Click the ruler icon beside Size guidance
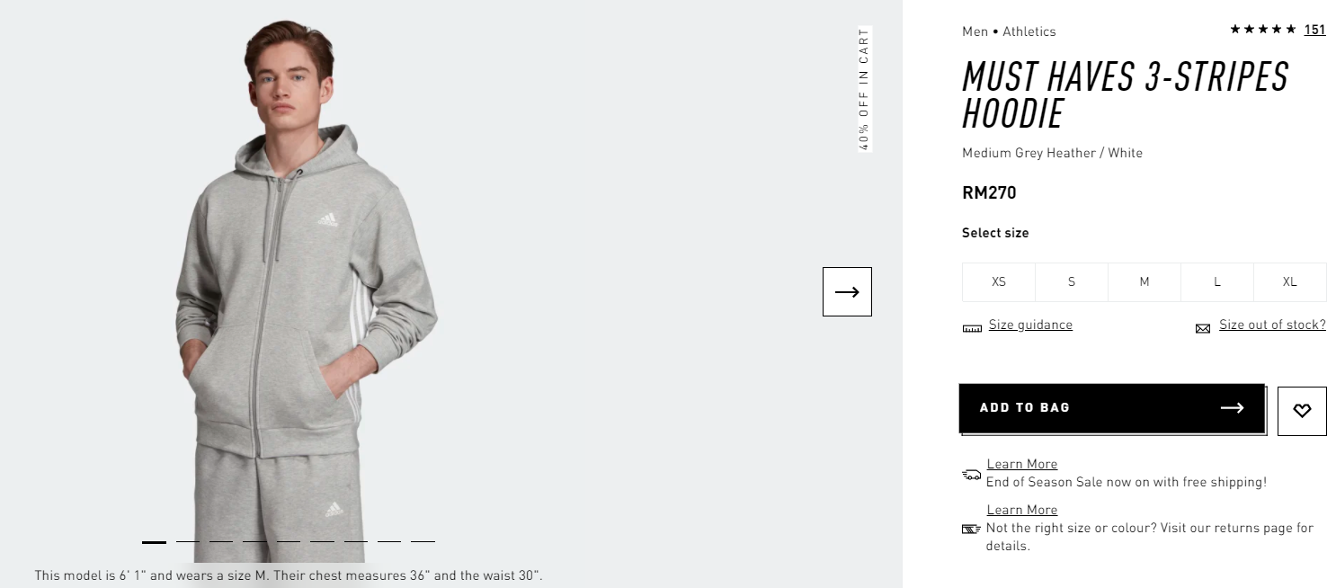 pos(972,329)
